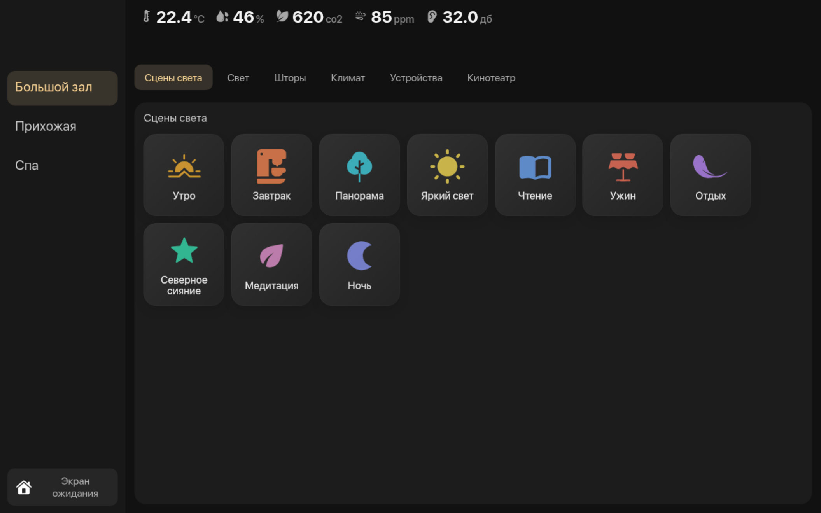Open the Свет tab
821x513 pixels.
click(238, 77)
